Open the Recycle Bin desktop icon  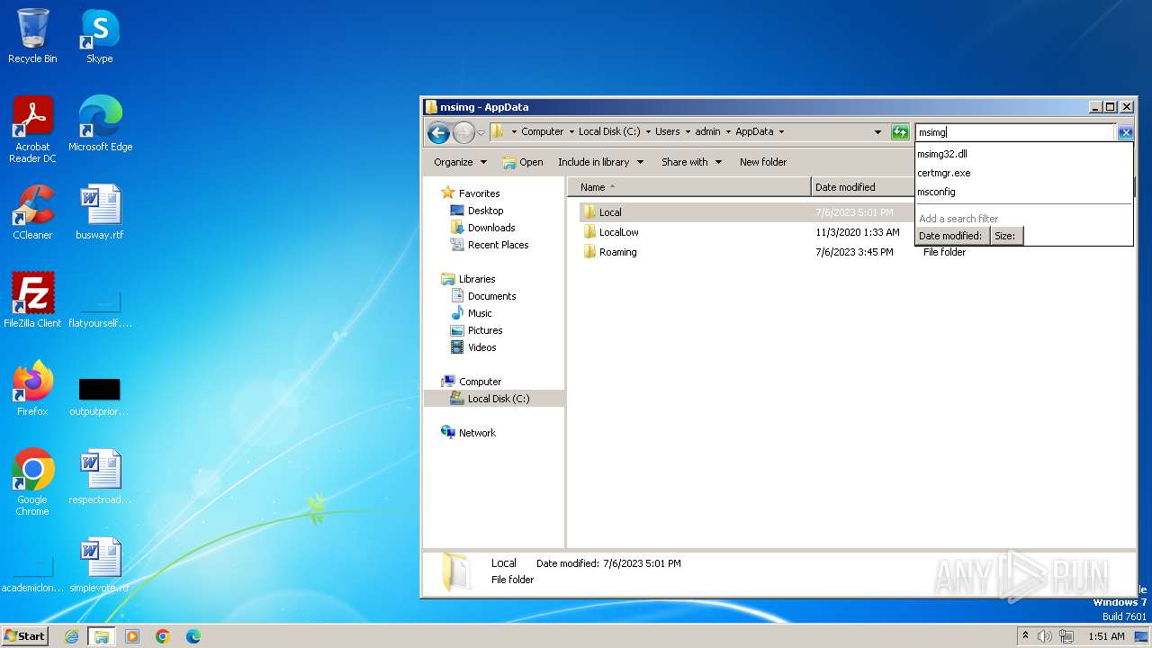click(32, 36)
